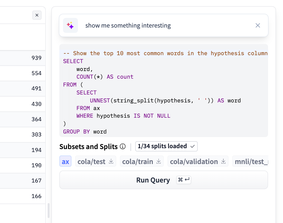Download the cola/train split icon

point(158,161)
